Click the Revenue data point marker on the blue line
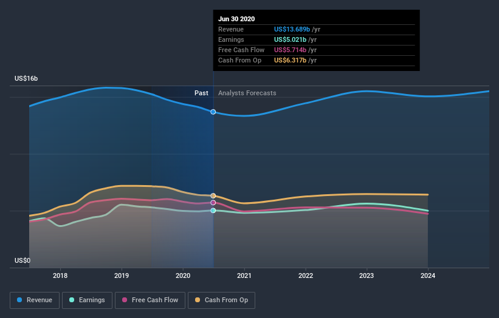Screen dimensions: 499x318 (x=213, y=112)
